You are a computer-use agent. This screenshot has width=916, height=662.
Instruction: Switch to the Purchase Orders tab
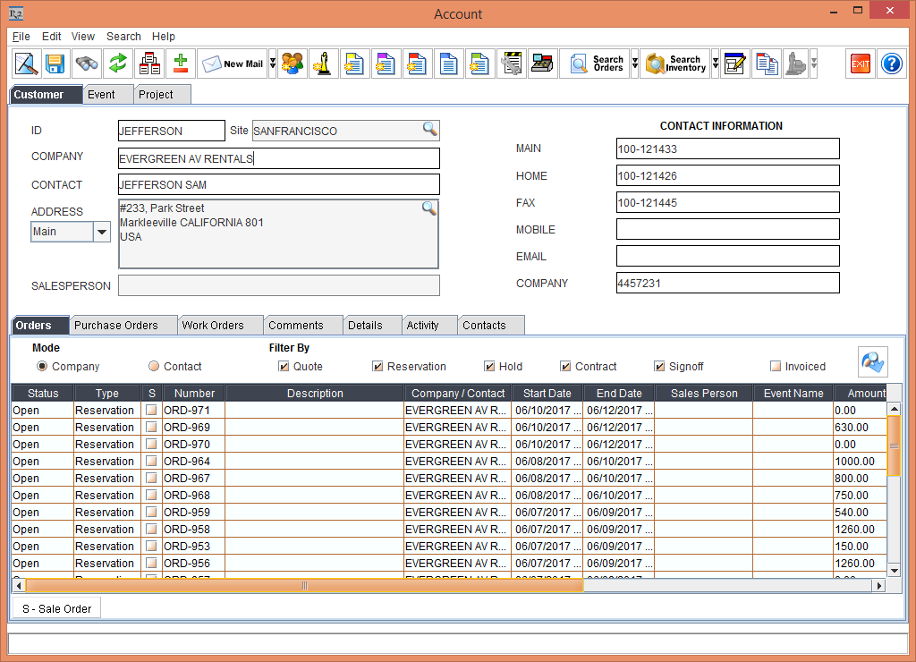[x=116, y=325]
